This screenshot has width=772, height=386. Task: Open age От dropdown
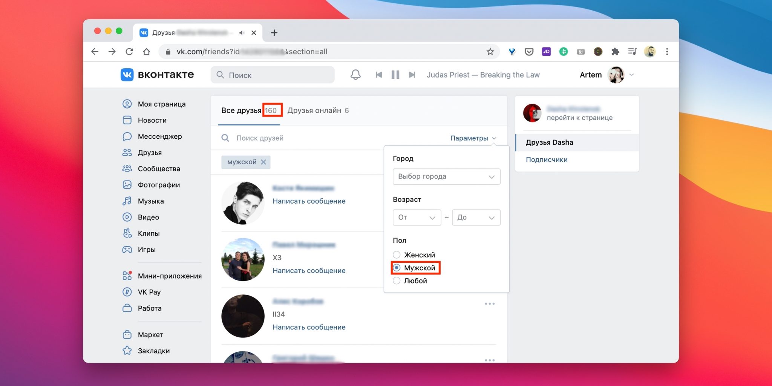point(417,218)
